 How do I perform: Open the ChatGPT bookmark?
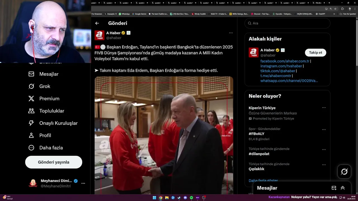[x=320, y=14]
